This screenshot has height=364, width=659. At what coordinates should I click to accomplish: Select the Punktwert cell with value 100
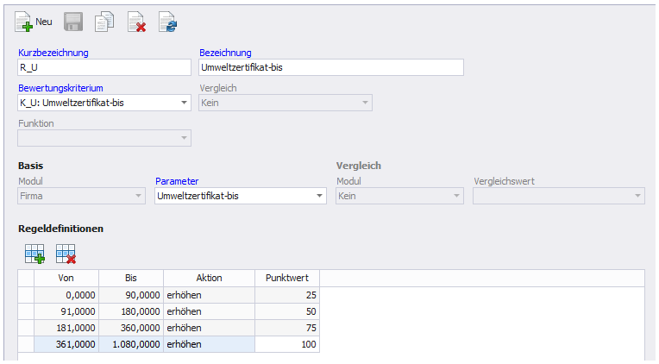pos(287,344)
